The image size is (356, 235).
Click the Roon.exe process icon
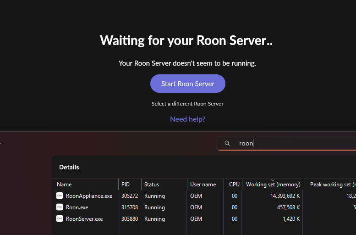[60, 207]
